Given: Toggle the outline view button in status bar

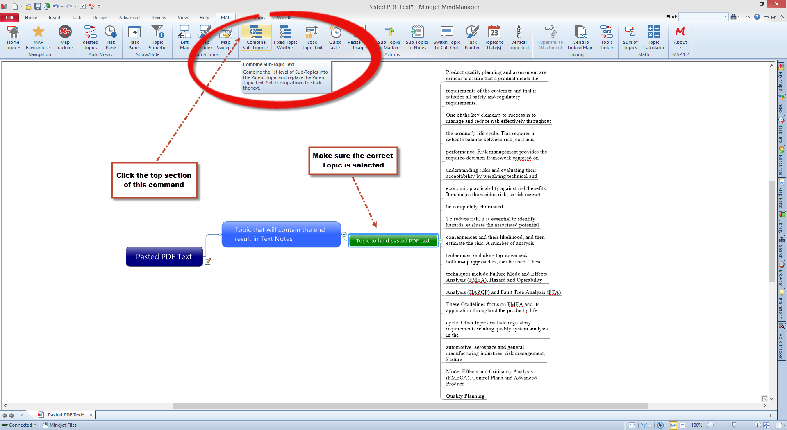Looking at the screenshot, I should tap(682, 425).
